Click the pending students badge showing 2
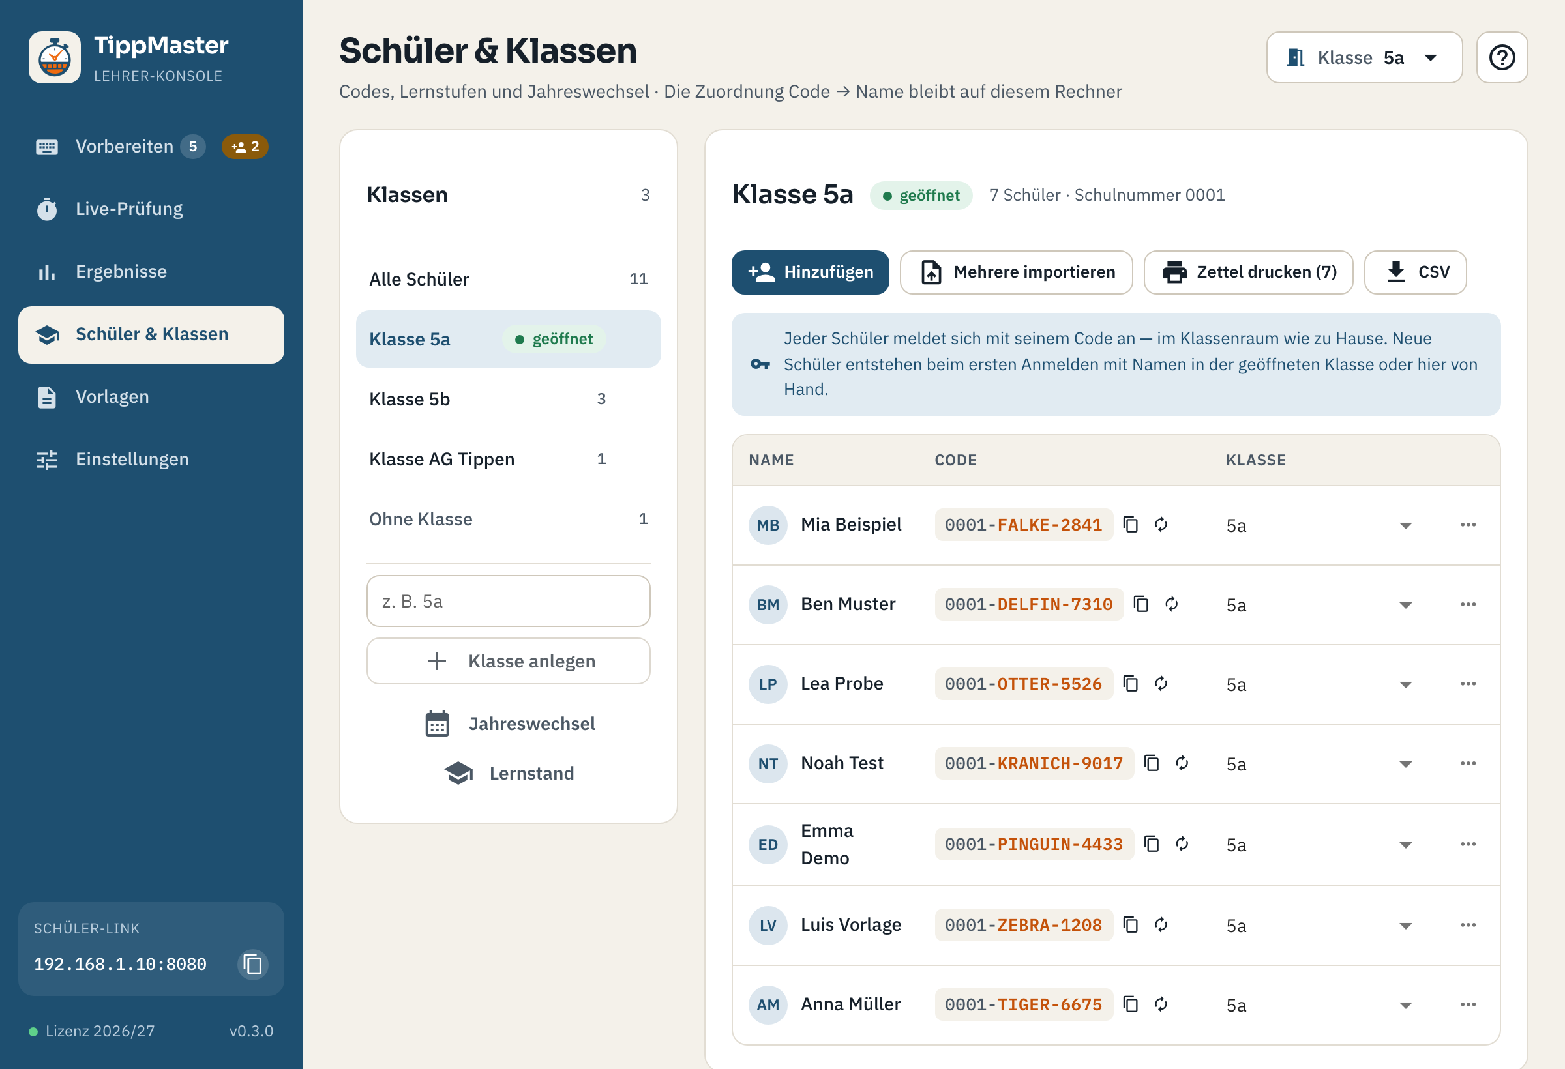This screenshot has height=1069, width=1565. [245, 146]
